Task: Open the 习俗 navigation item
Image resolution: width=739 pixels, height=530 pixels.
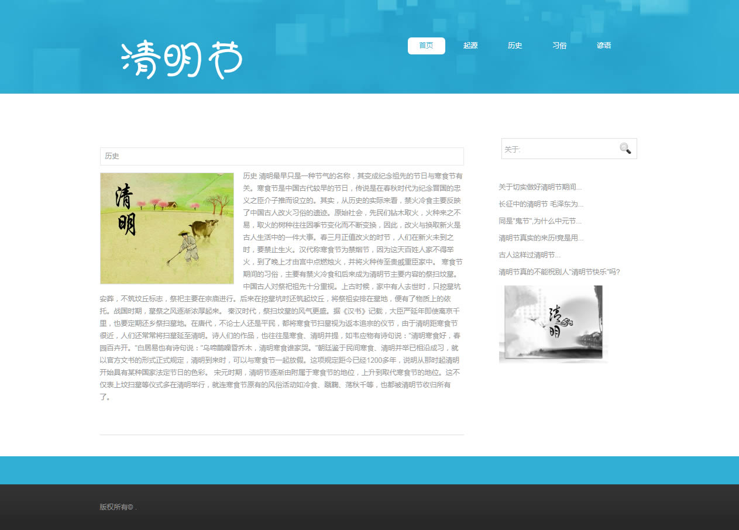Action: tap(559, 46)
